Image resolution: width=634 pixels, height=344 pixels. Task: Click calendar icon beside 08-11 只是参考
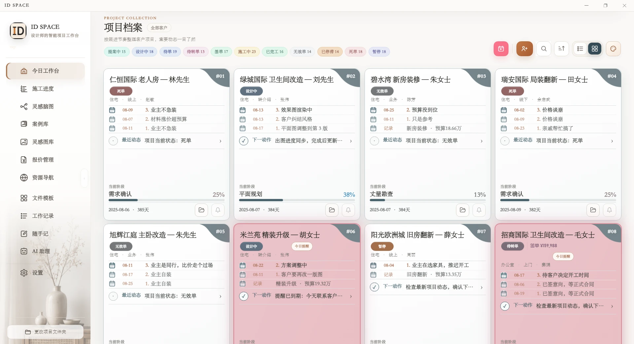pos(373,119)
